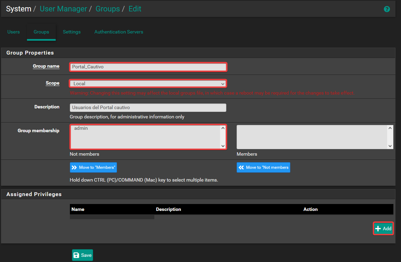
Task: Open the help question mark icon
Action: (x=387, y=9)
